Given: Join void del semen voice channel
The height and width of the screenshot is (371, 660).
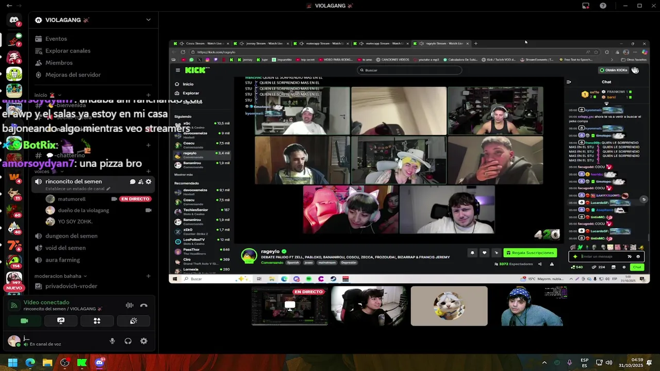Looking at the screenshot, I should (92, 248).
